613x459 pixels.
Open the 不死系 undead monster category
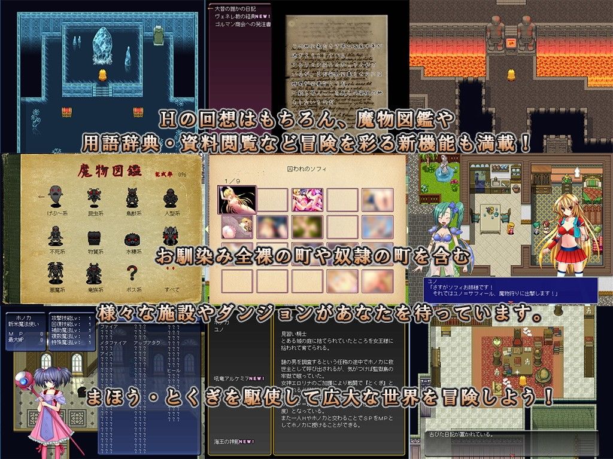pyautogui.click(x=56, y=235)
